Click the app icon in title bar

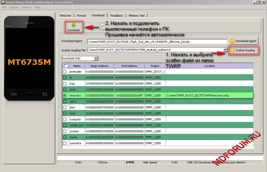pos(3,2)
